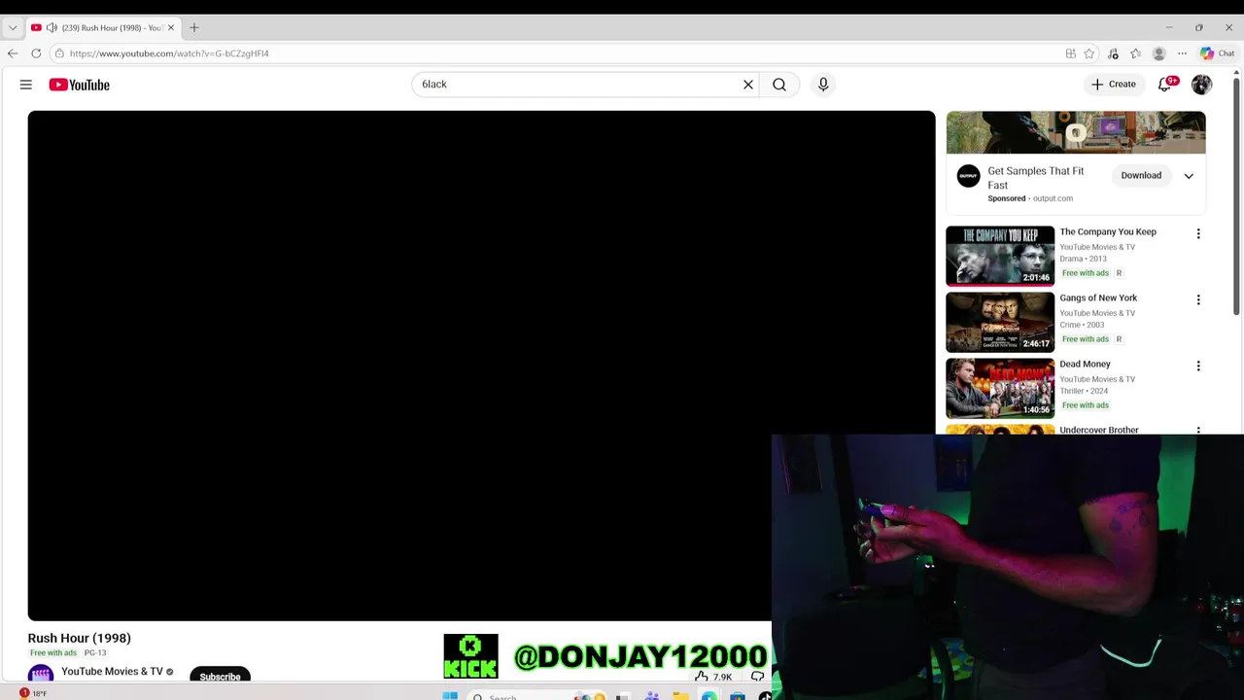Viewport: 1244px width, 700px height.
Task: Open the weather widget showing 18°F
Action: [32, 693]
